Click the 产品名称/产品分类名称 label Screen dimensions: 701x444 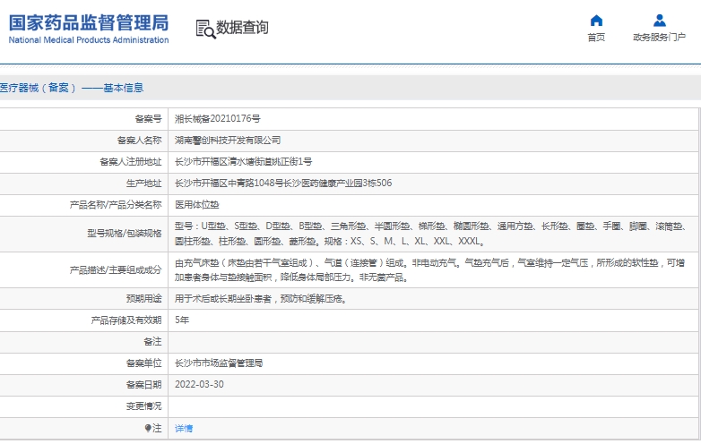coord(116,205)
